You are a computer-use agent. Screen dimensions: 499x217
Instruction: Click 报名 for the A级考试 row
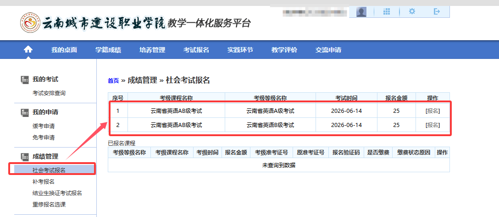[x=432, y=111]
